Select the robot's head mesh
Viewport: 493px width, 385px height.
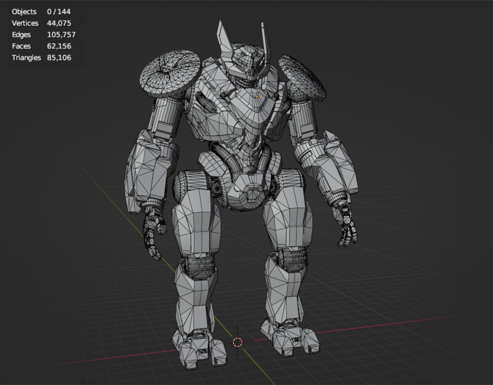246,59
